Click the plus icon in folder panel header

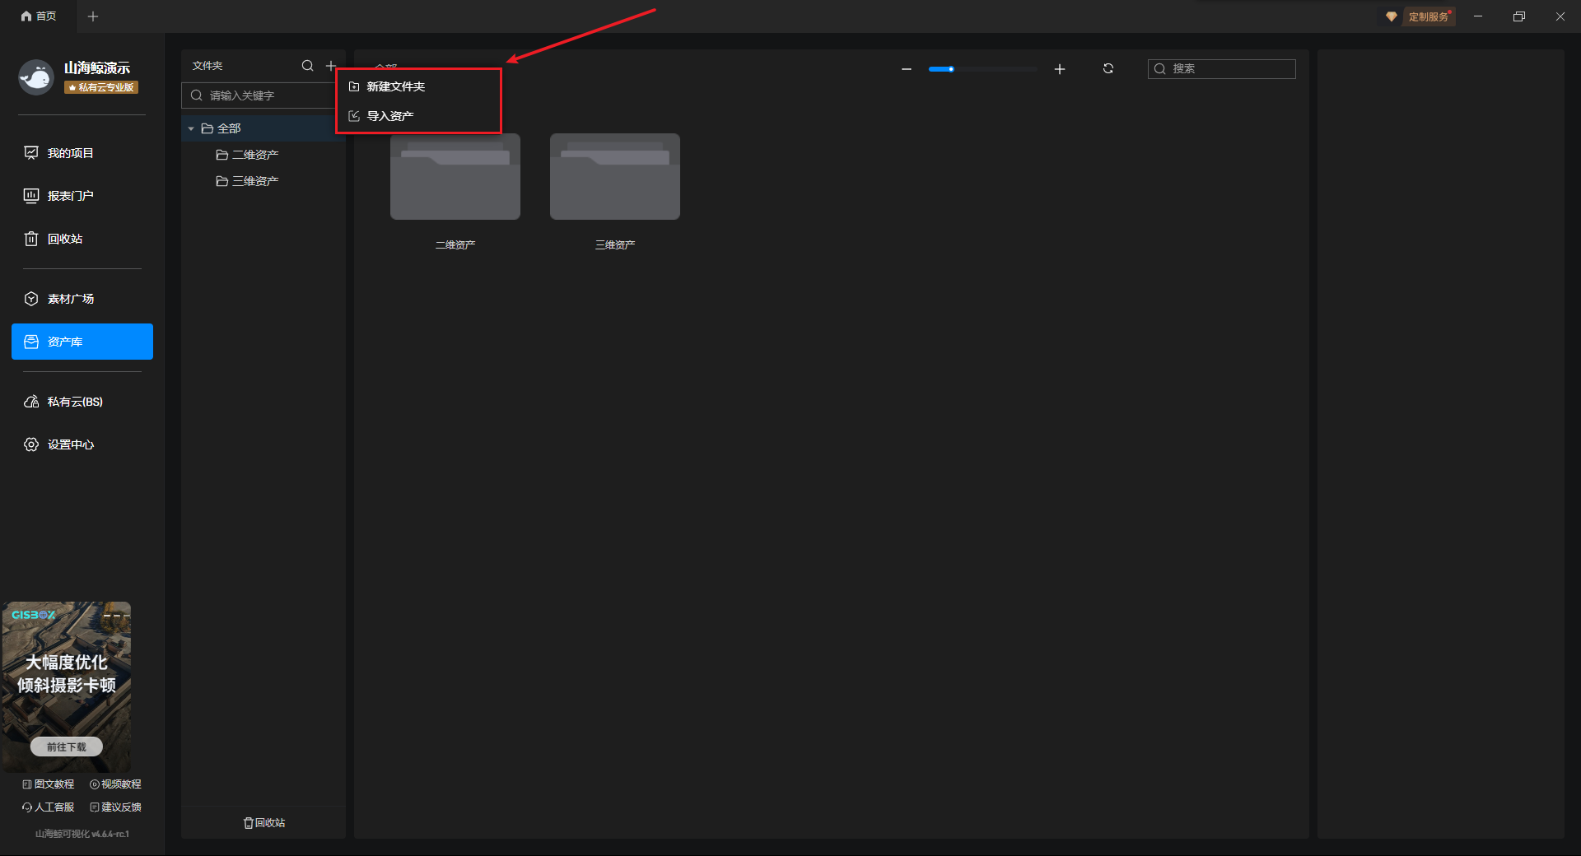tap(331, 66)
